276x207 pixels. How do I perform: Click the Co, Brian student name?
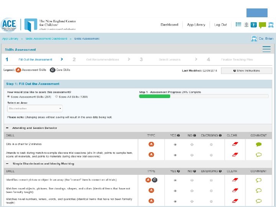[x=266, y=39]
